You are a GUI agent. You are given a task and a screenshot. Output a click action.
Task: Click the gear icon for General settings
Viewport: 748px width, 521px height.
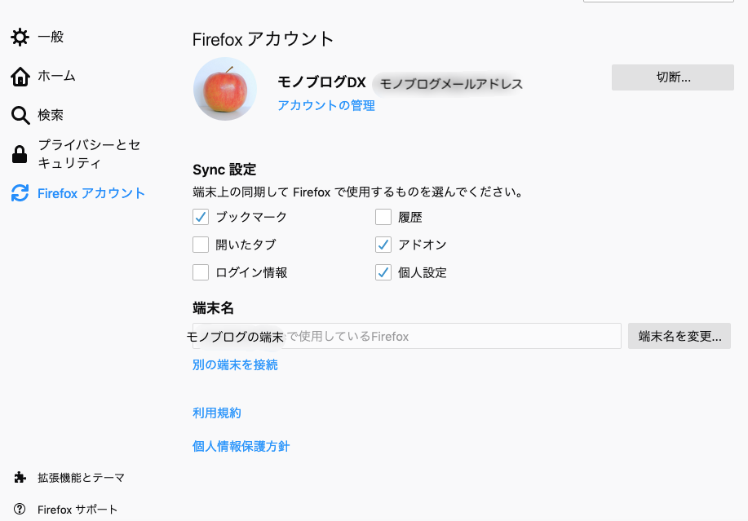pyautogui.click(x=20, y=38)
